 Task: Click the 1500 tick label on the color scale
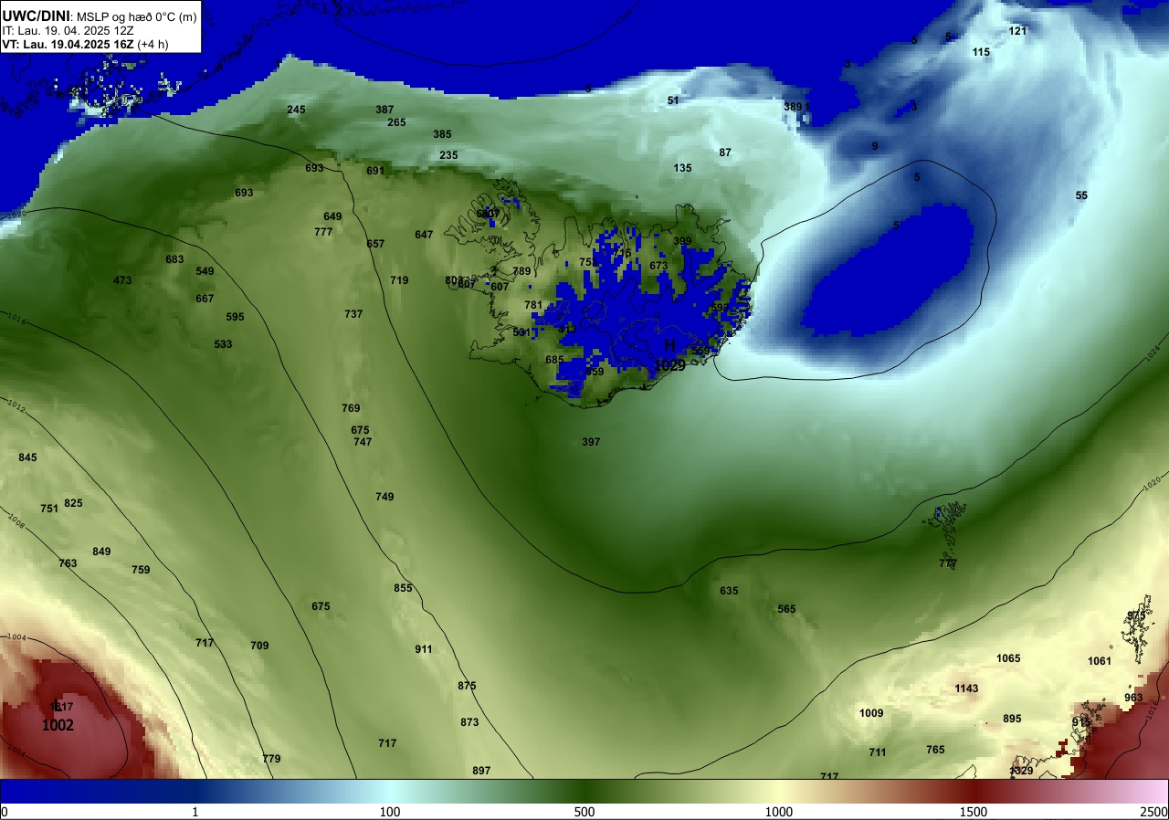(x=974, y=812)
